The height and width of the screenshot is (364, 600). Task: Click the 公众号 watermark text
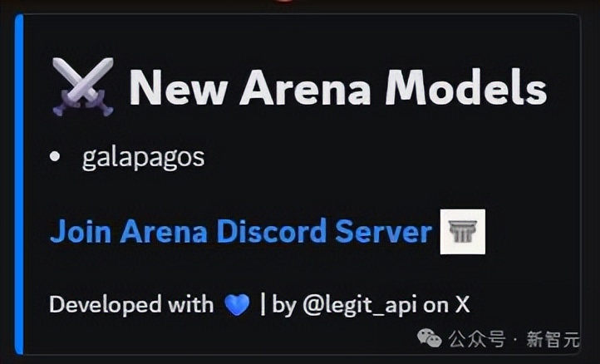click(x=477, y=338)
